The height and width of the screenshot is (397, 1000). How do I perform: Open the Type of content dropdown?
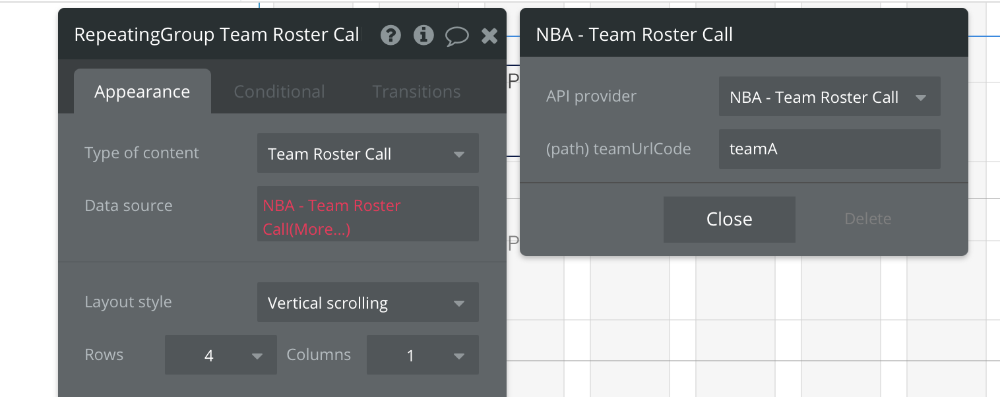click(x=368, y=154)
